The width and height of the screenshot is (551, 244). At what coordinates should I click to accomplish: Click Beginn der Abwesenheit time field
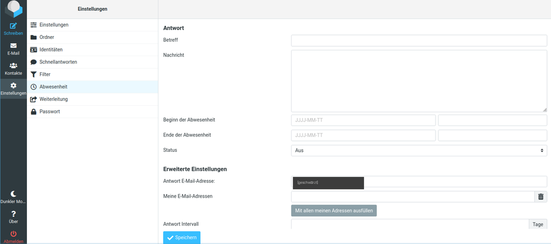[x=492, y=120]
